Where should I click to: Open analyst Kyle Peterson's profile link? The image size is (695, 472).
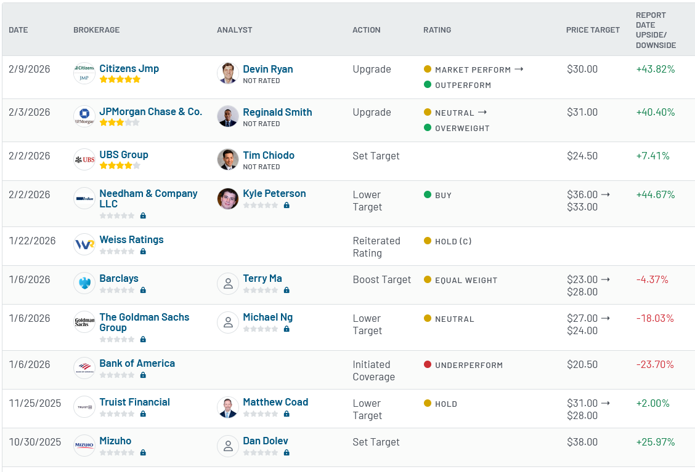click(x=274, y=193)
